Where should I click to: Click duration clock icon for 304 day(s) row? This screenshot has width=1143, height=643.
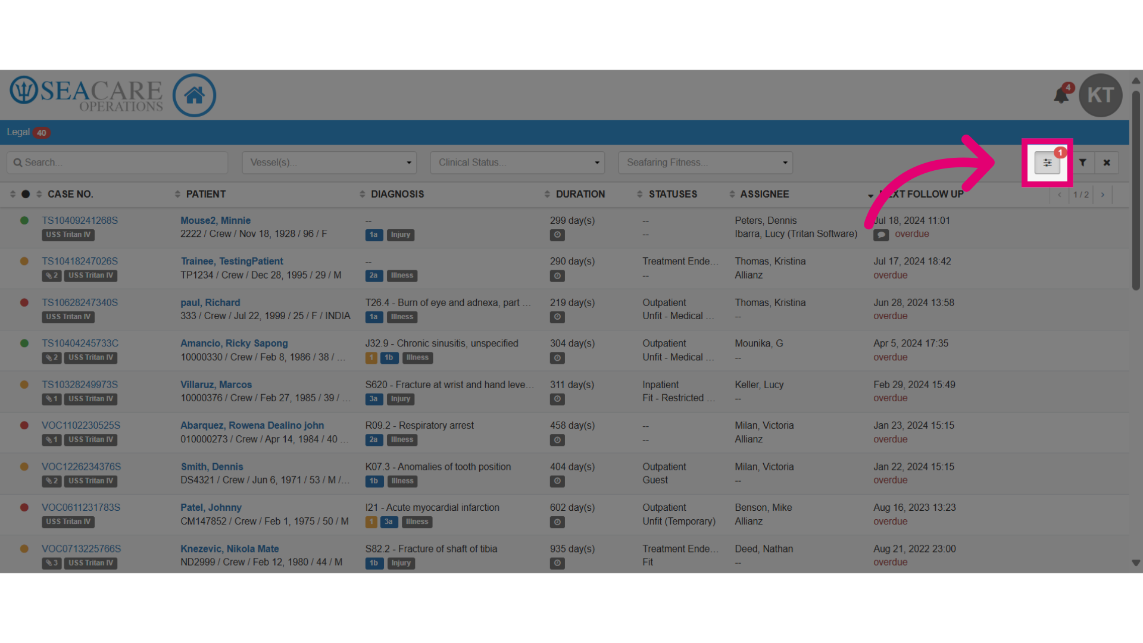[x=557, y=358]
